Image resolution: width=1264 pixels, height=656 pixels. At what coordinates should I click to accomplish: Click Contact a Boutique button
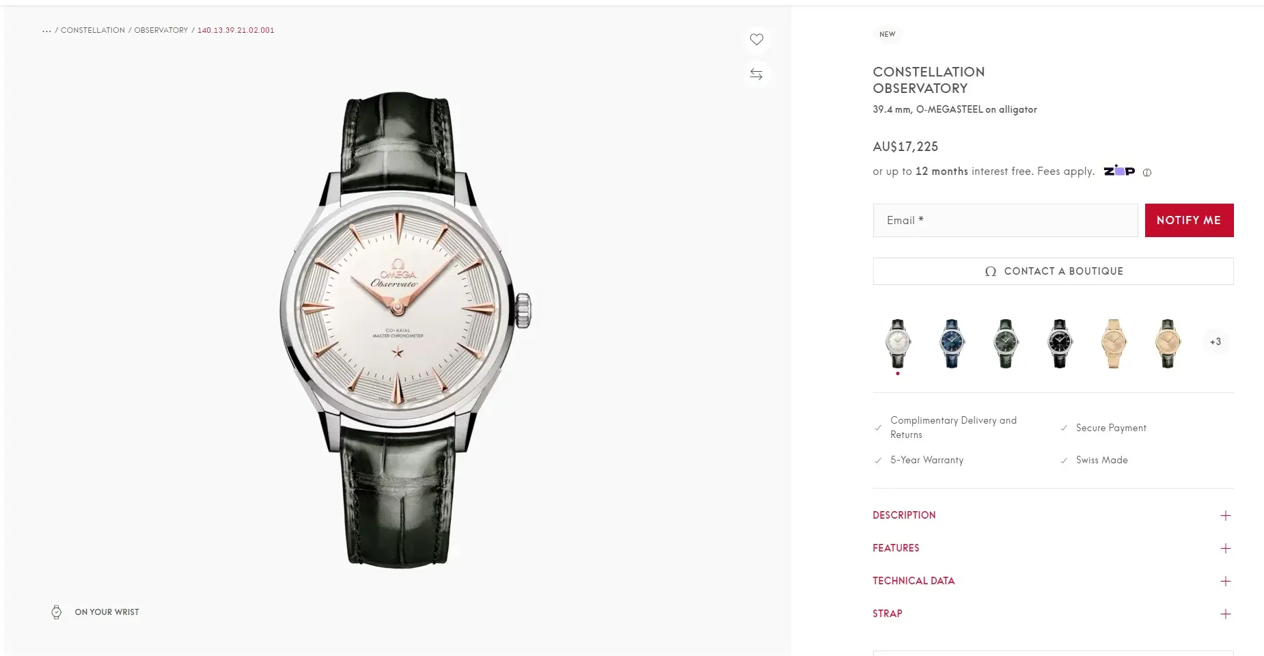click(x=1053, y=271)
